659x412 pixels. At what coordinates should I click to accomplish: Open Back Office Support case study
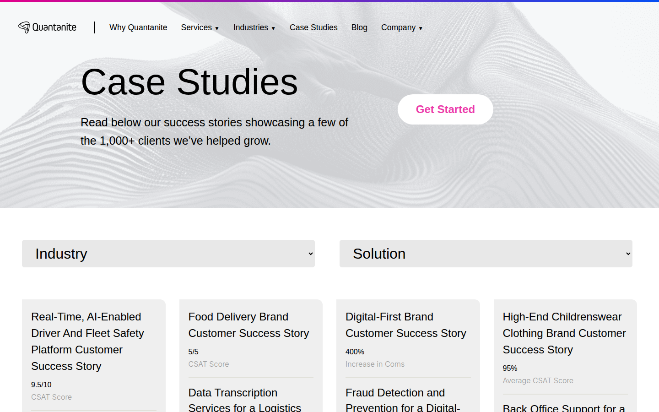click(x=563, y=407)
